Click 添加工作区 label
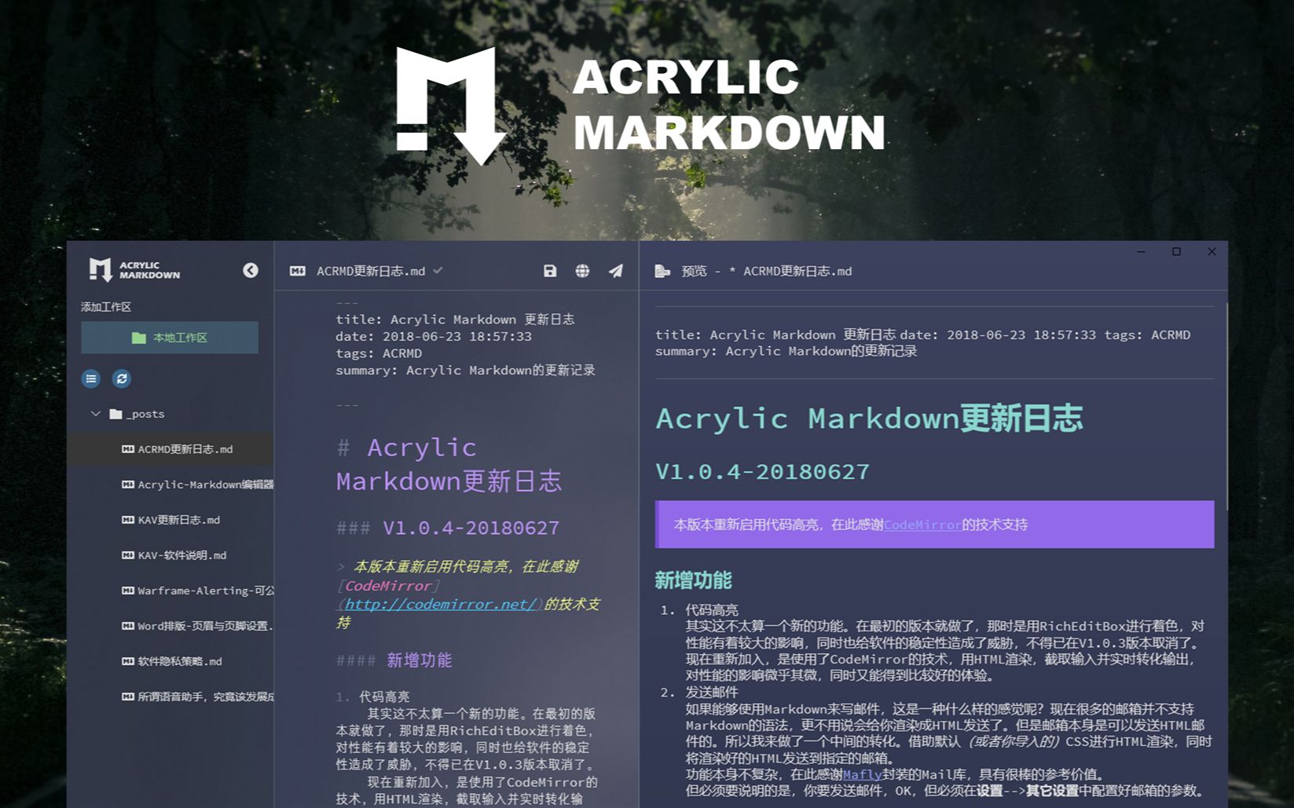The image size is (1294, 808). tap(105, 307)
